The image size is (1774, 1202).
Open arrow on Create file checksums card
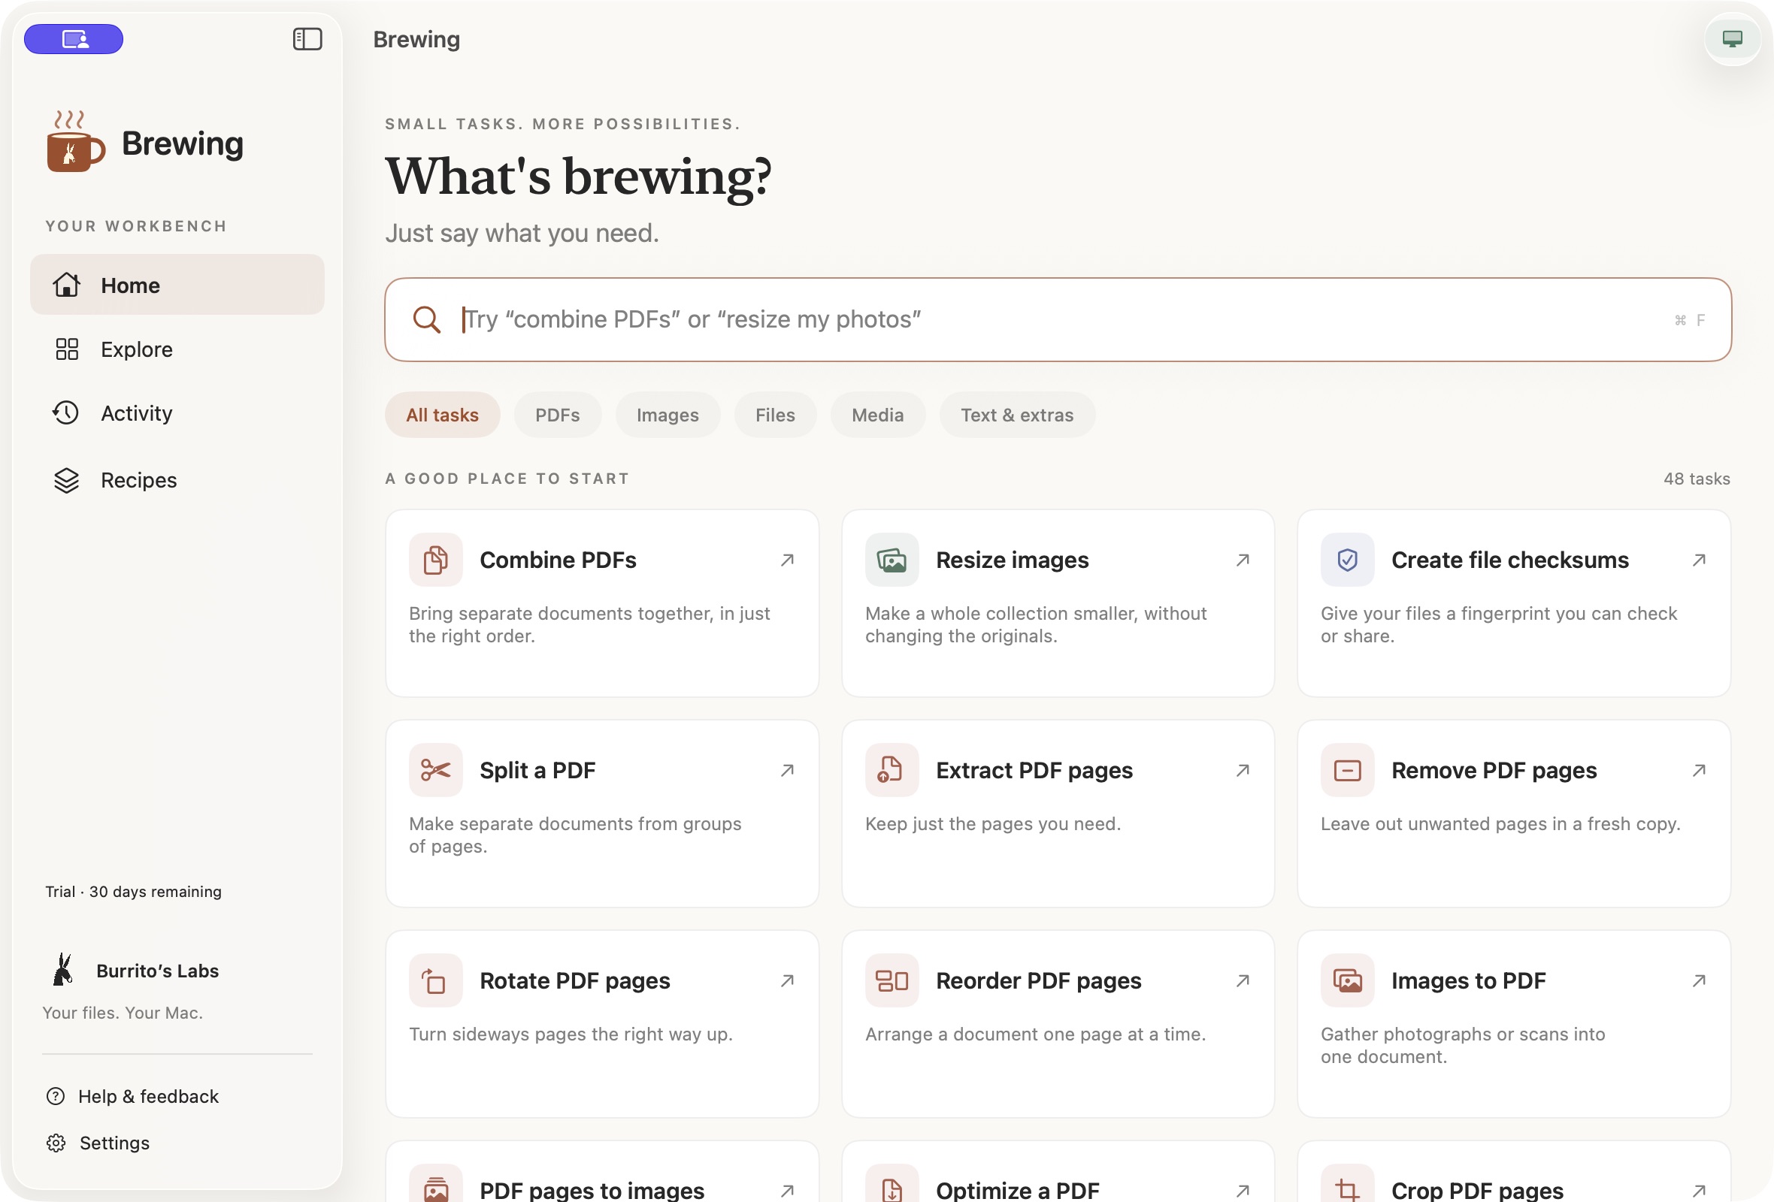coord(1698,560)
